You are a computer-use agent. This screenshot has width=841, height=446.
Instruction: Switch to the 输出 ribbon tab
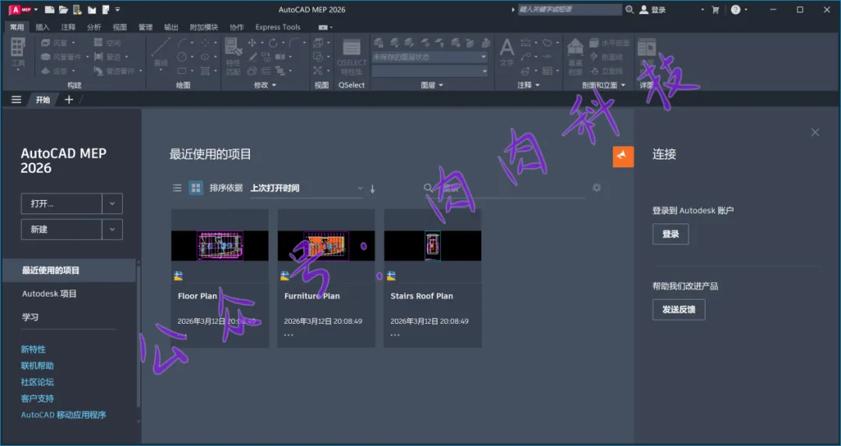click(x=171, y=27)
